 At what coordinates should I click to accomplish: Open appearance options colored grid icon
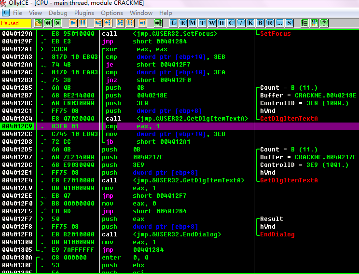pyautogui.click(x=314, y=23)
